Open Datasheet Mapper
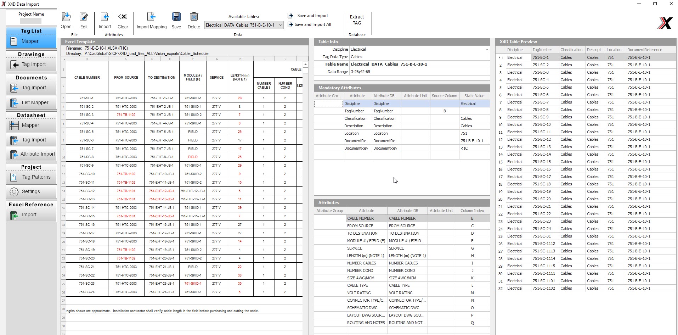The image size is (678, 335). coord(31,125)
